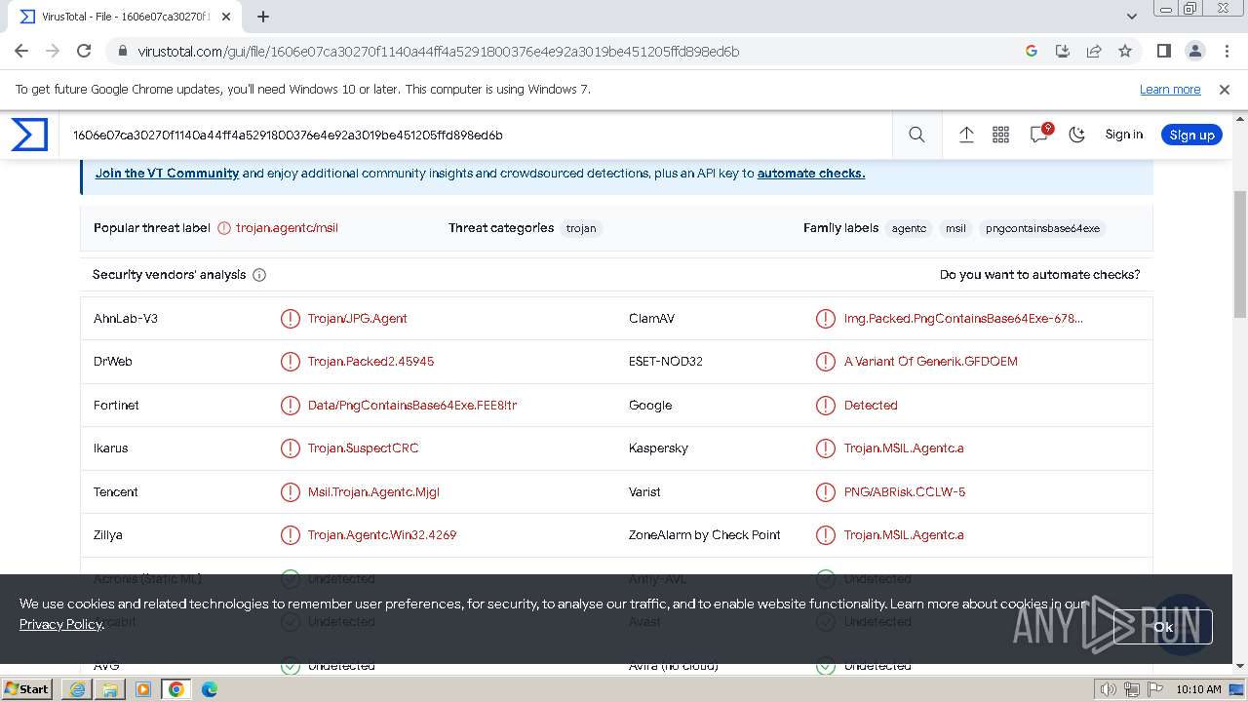
Task: Open the automate checks link
Action: tap(811, 173)
